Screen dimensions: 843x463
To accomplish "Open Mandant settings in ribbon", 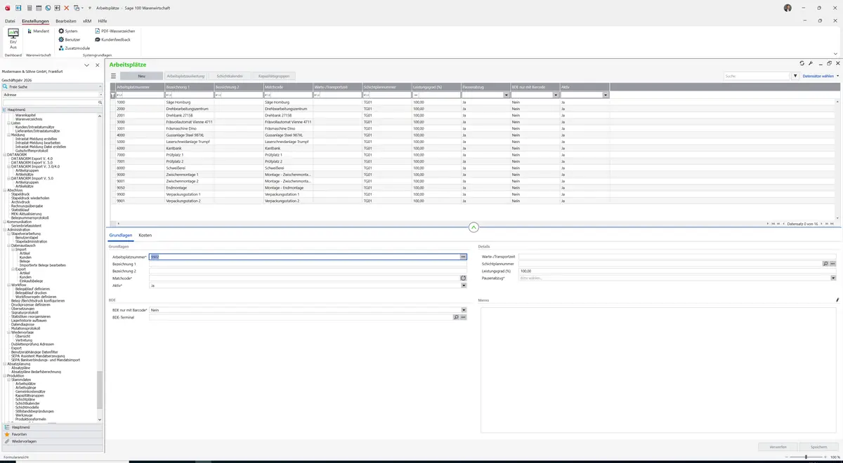I will coord(38,32).
